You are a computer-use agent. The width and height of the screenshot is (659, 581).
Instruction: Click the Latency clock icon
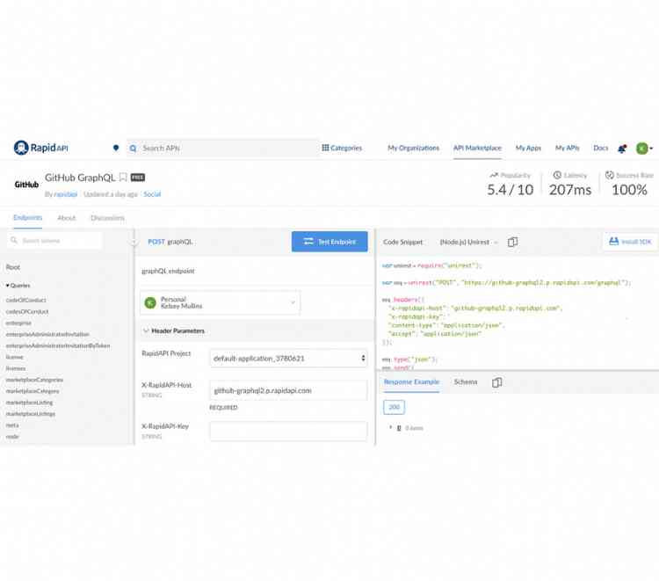pyautogui.click(x=557, y=175)
